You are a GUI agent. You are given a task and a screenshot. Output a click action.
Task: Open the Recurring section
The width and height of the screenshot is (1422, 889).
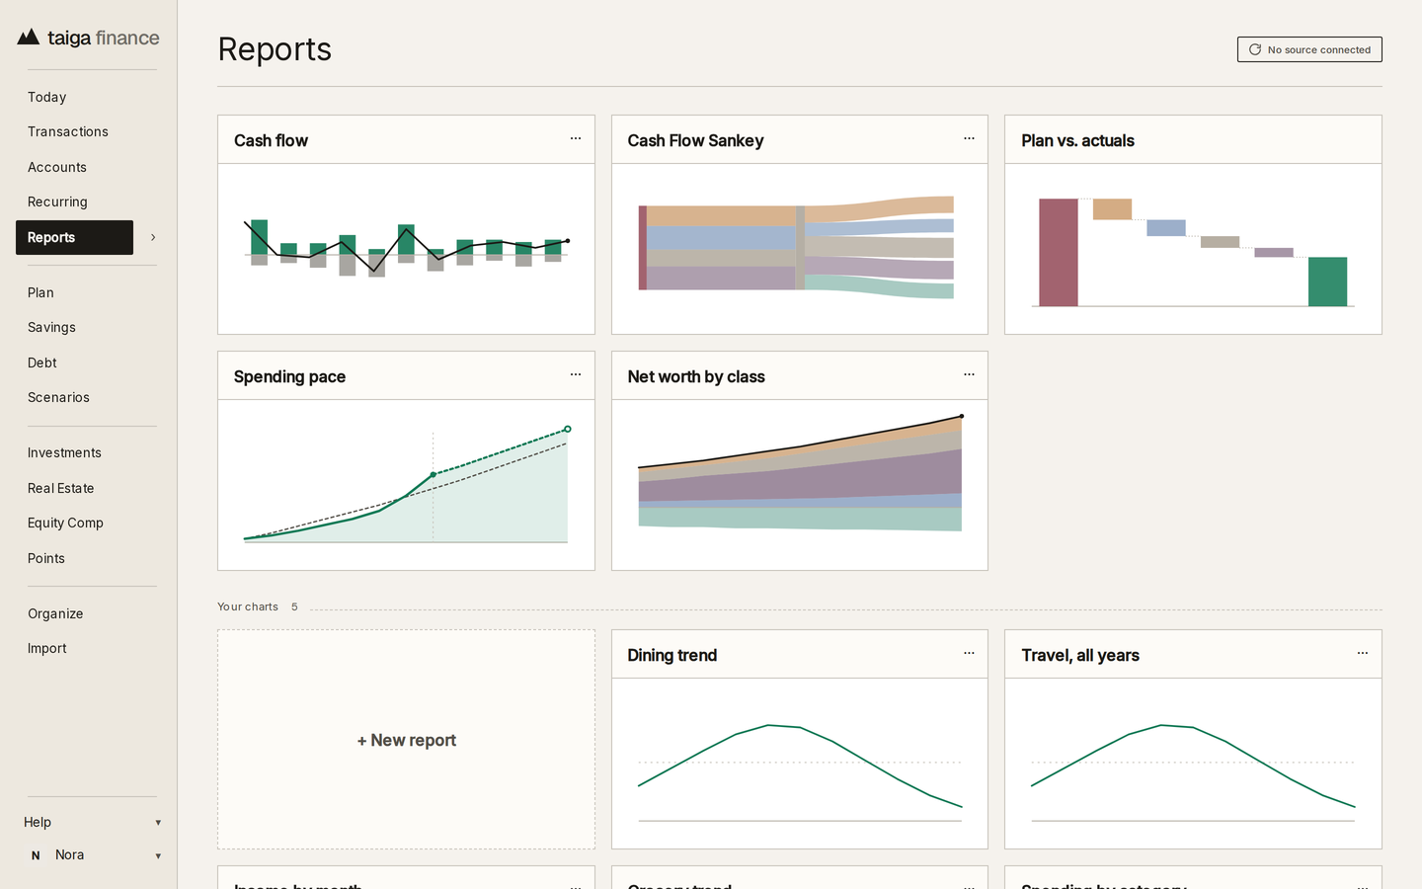pyautogui.click(x=57, y=202)
